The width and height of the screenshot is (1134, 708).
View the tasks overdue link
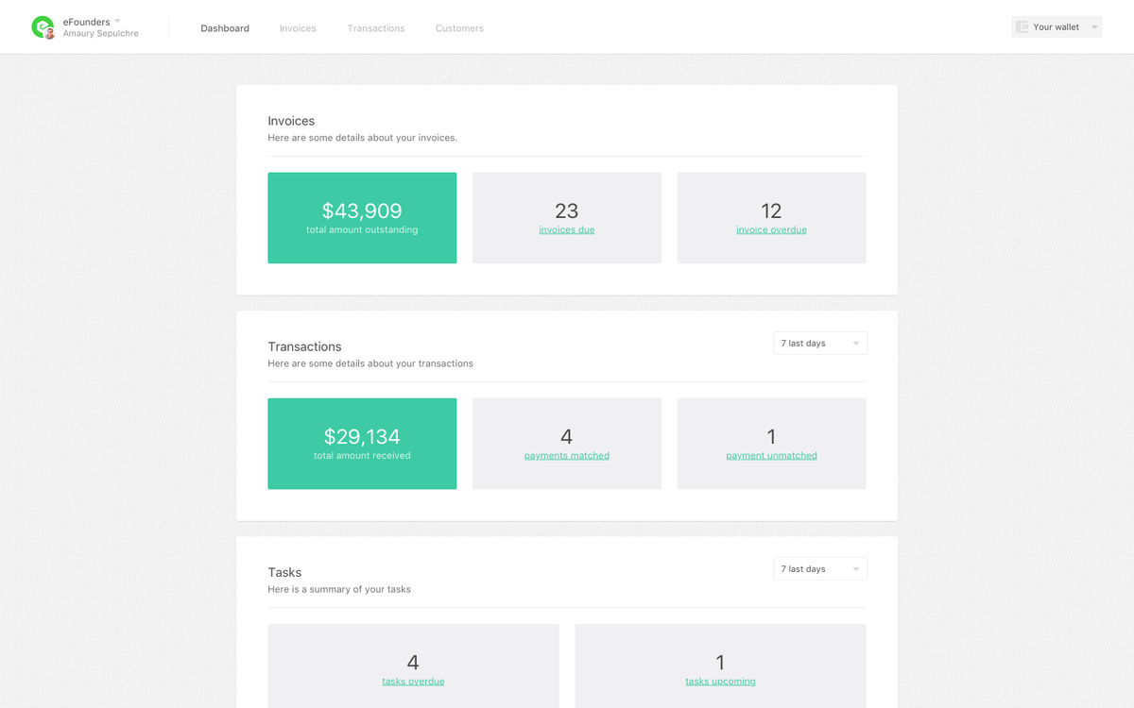(413, 681)
